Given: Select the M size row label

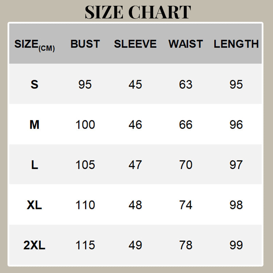Looking at the screenshot, I should point(34,125).
